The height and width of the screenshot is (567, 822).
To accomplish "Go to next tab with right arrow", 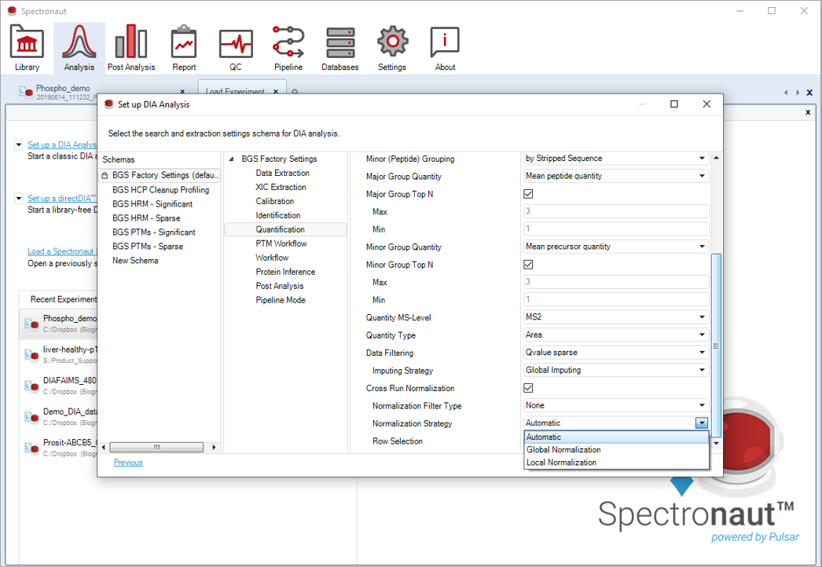I will 798,93.
